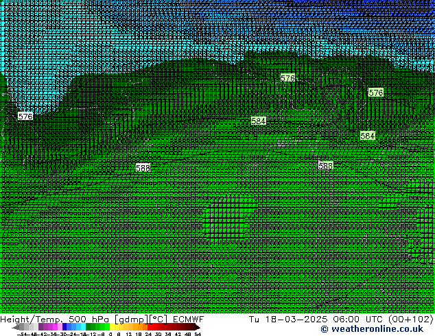Click the 'ECMWF' model name
This screenshot has height=336, width=435.
(189, 319)
